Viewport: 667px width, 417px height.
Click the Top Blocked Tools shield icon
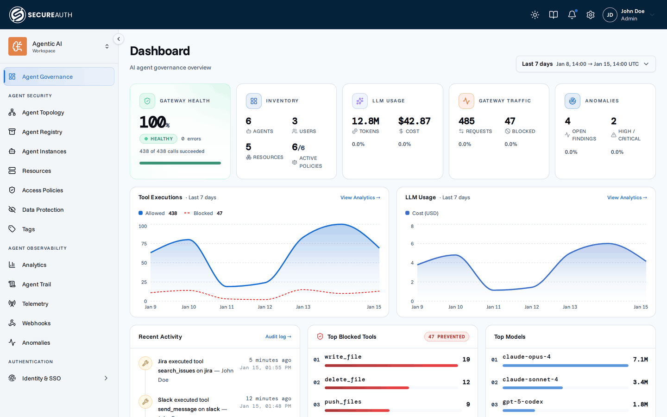pos(320,336)
